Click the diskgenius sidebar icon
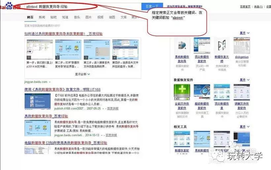This screenshot has height=170, width=271. tap(242, 45)
